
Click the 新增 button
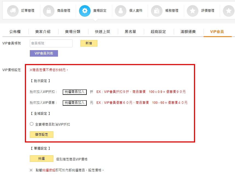coord(89,43)
